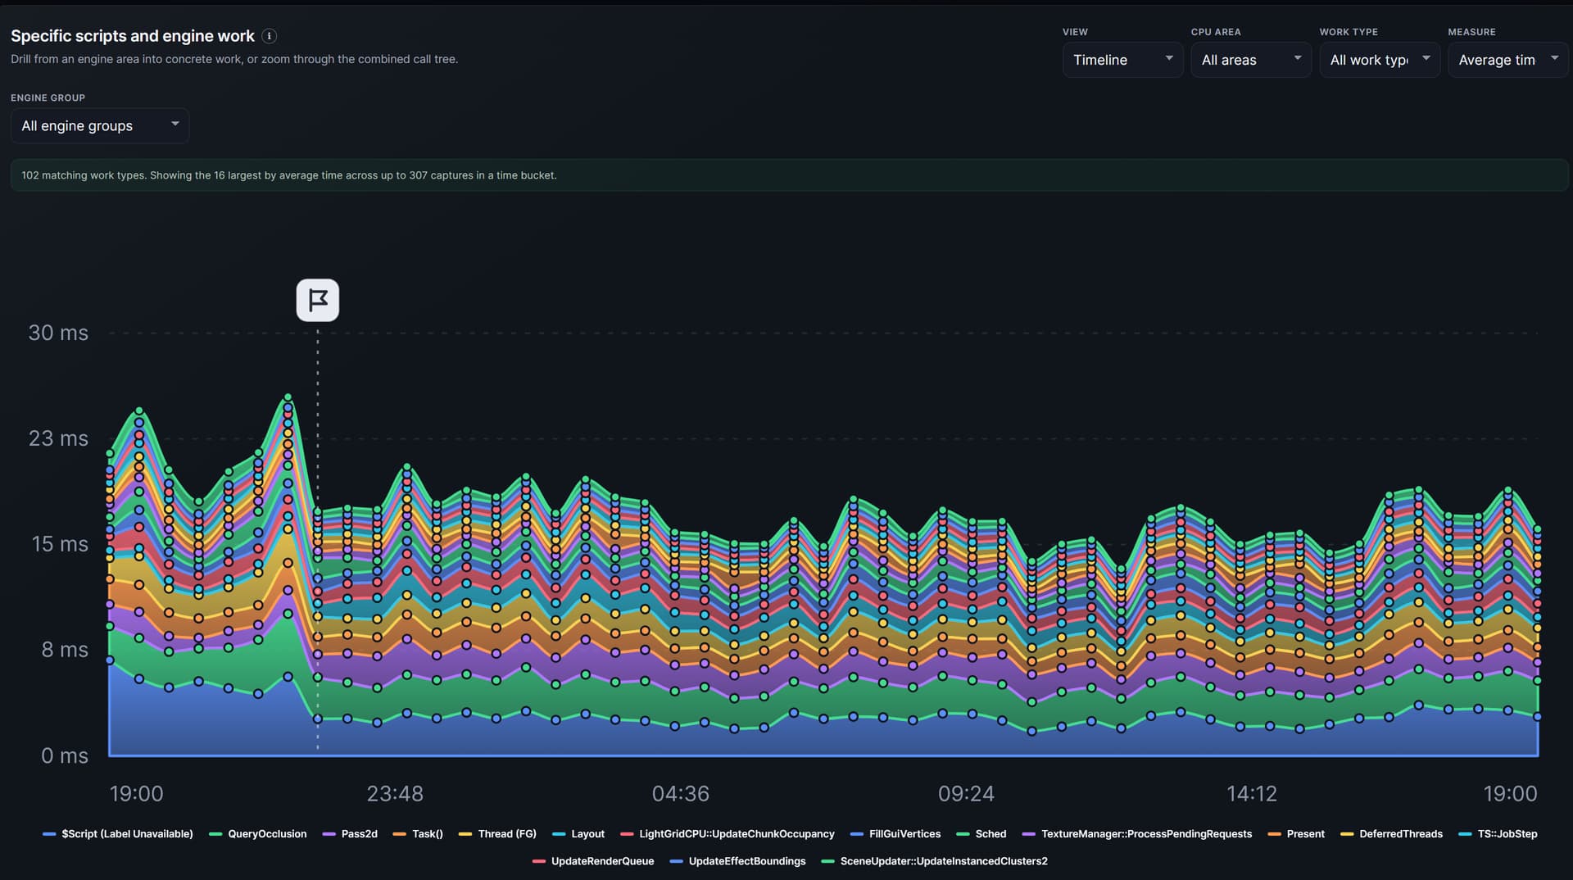The height and width of the screenshot is (880, 1573).
Task: Toggle the Task() legend entry
Action: pos(418,834)
